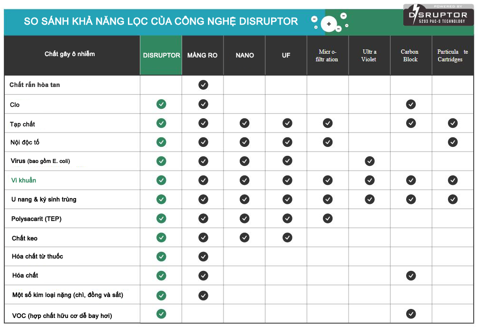This screenshot has height=327, width=478.
Task: Click the 'Chất keo' row label
Action: click(x=24, y=238)
